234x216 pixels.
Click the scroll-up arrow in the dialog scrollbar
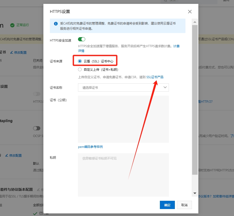(x=195, y=22)
